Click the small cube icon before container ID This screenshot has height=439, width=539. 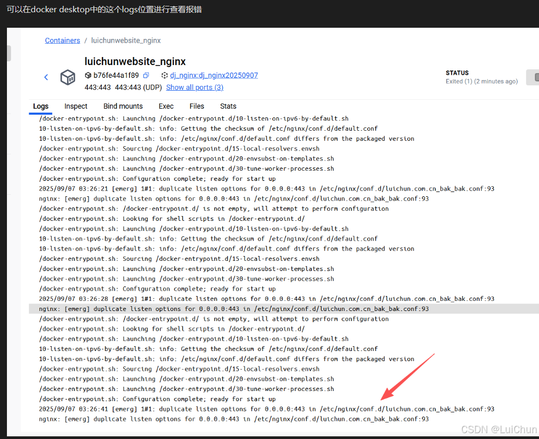pyautogui.click(x=88, y=75)
